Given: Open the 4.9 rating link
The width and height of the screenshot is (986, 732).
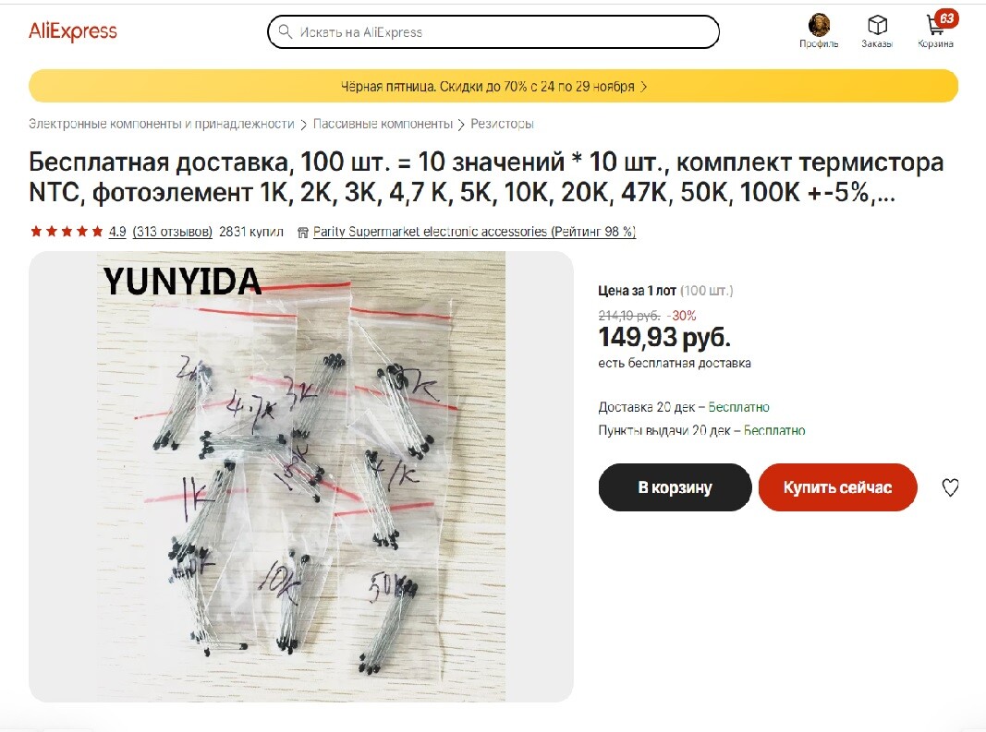Looking at the screenshot, I should [117, 232].
